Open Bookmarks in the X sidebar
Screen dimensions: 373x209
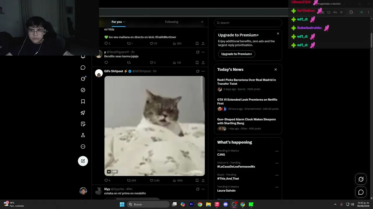pyautogui.click(x=83, y=101)
